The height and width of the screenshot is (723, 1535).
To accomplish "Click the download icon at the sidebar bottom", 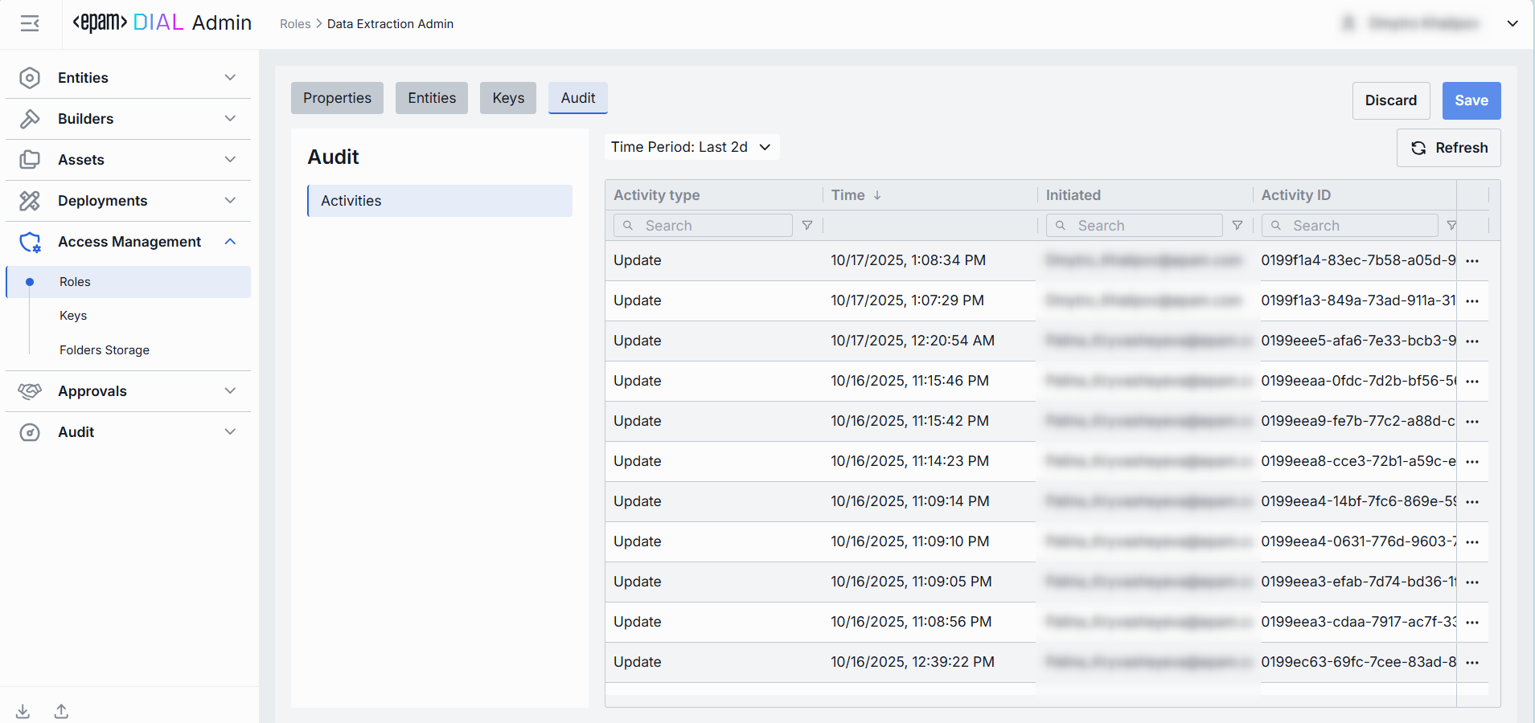I will [x=23, y=711].
